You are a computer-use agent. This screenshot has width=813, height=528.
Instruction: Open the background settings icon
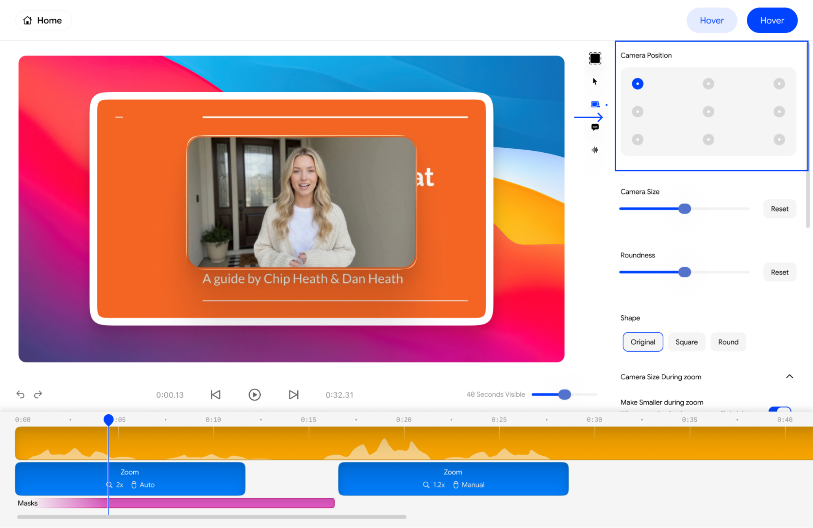(x=595, y=58)
